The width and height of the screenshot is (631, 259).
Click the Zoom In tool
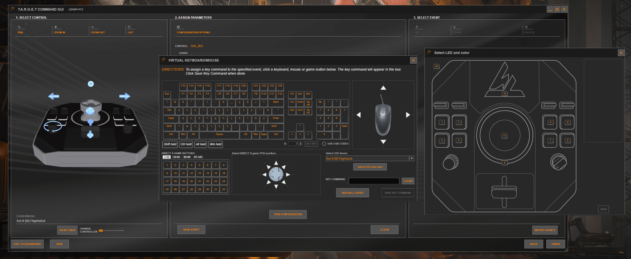pyautogui.click(x=59, y=30)
